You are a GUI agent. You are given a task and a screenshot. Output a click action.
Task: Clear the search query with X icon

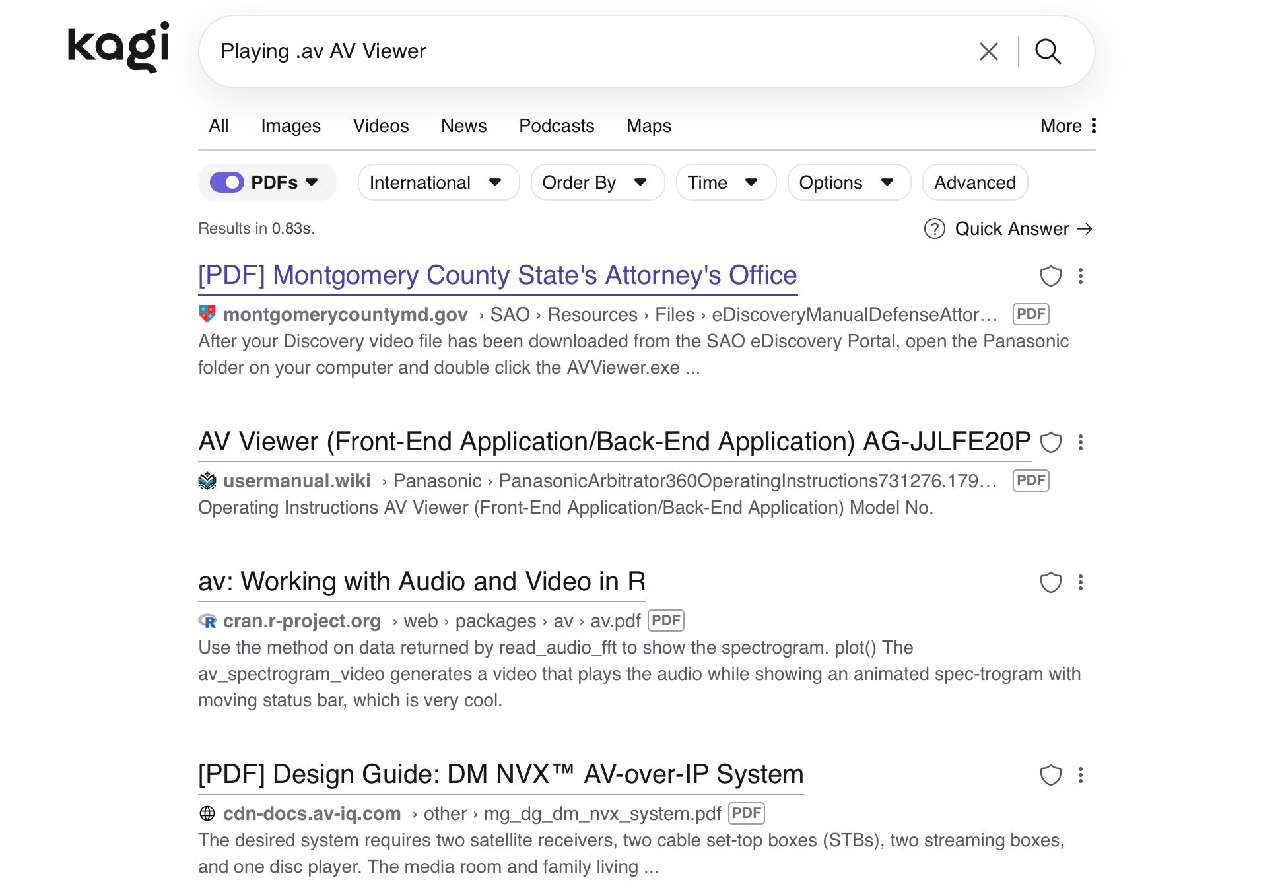click(988, 51)
